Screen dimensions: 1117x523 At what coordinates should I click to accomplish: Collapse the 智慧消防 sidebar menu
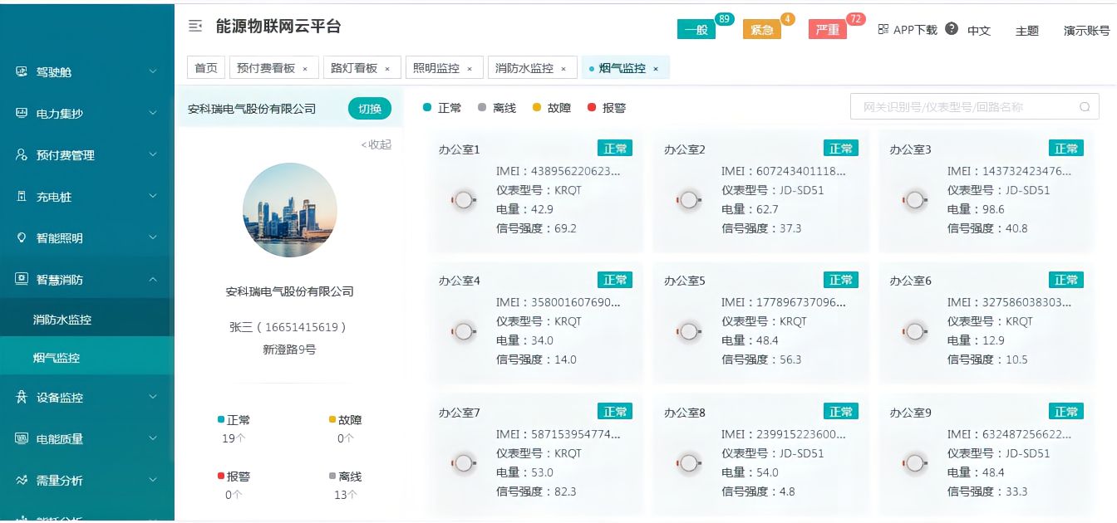click(86, 280)
